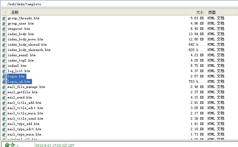Click the index_body.htm file icon

pos(4,34)
